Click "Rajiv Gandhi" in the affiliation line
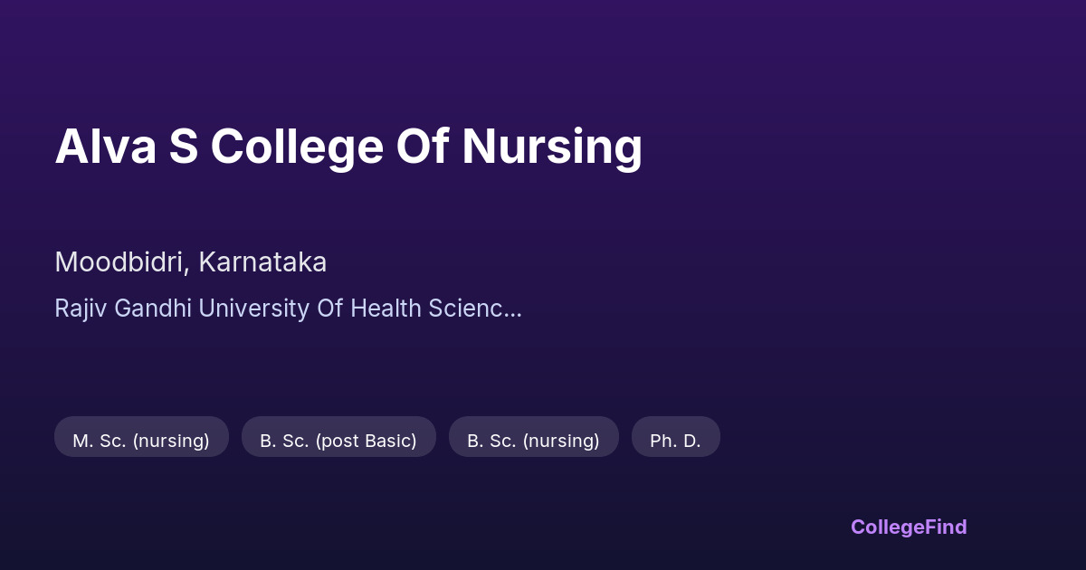This screenshot has width=1086, height=570. pos(123,309)
